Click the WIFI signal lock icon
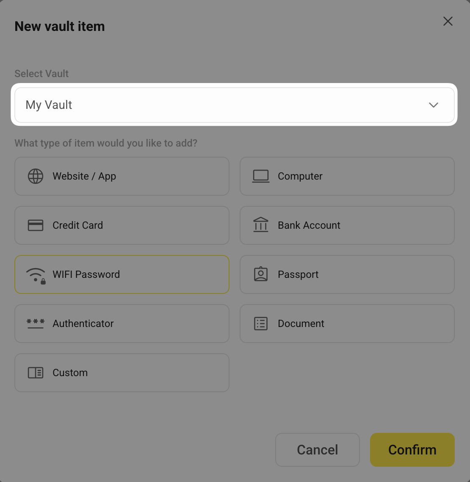470x482 pixels. coord(36,275)
